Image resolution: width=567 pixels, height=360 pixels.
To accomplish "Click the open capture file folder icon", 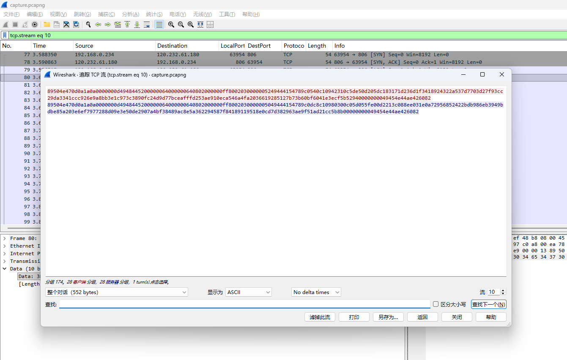I will pyautogui.click(x=47, y=25).
